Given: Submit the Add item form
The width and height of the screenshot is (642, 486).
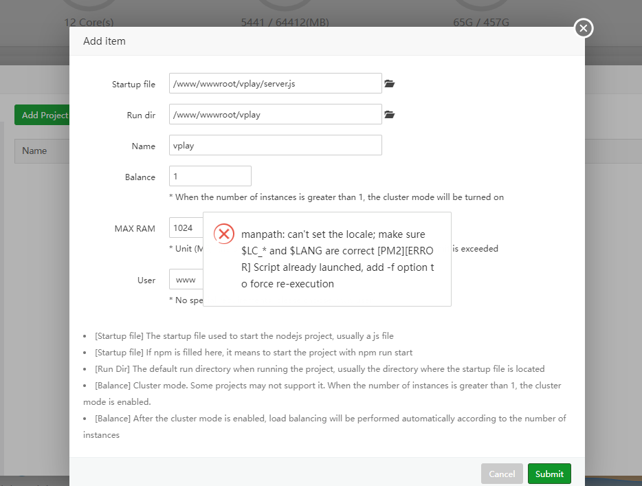Looking at the screenshot, I should [549, 474].
